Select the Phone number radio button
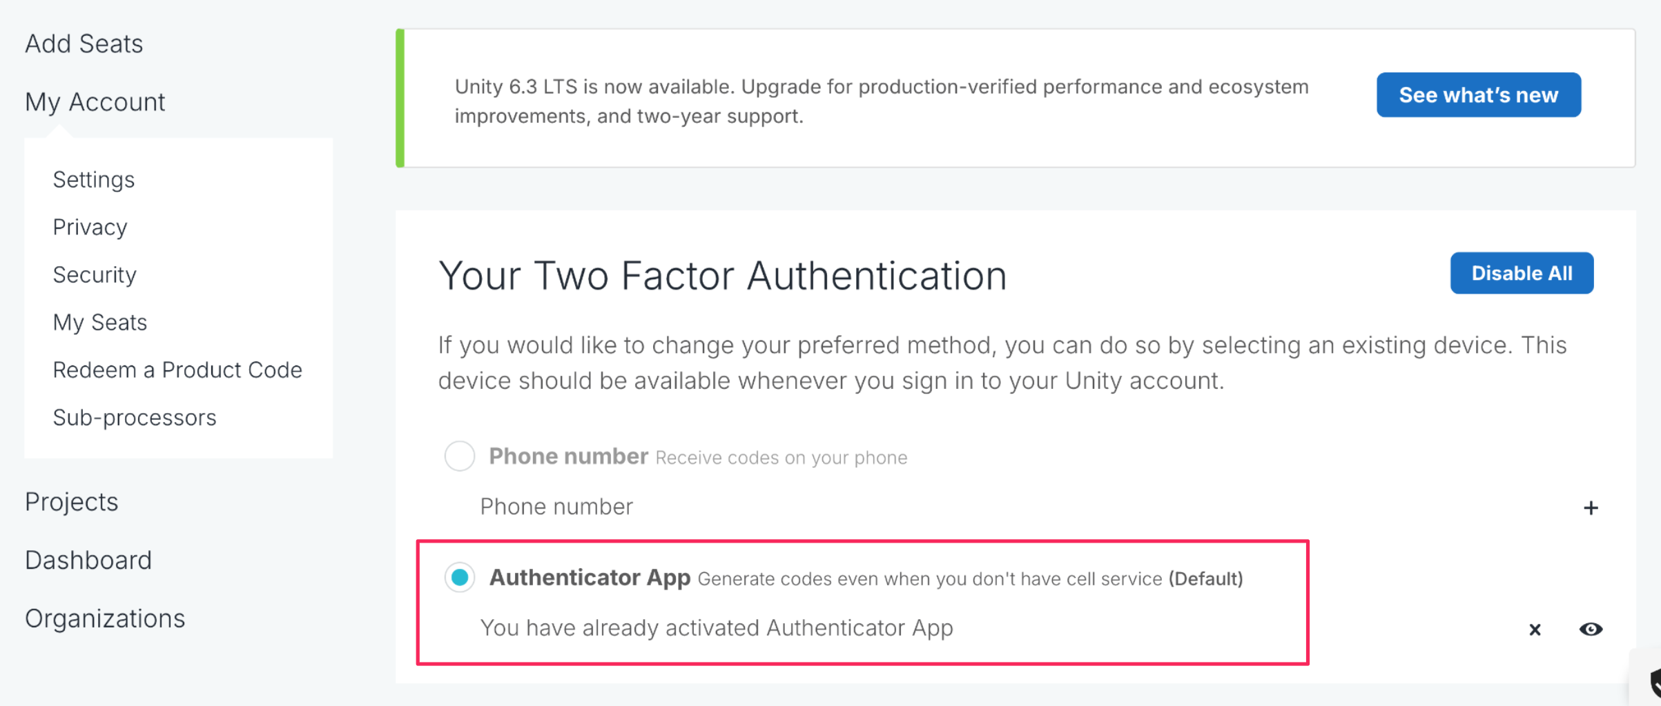 (460, 456)
